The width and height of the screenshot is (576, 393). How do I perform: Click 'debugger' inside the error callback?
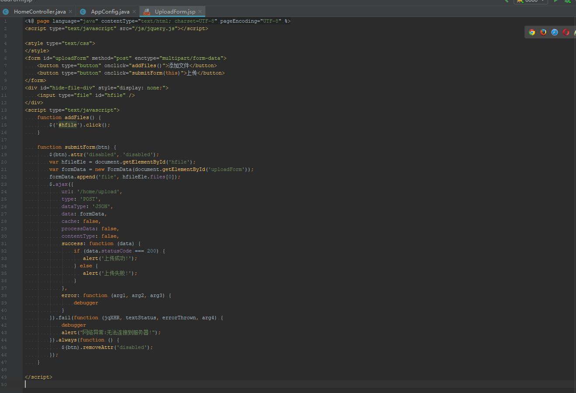click(x=86, y=303)
